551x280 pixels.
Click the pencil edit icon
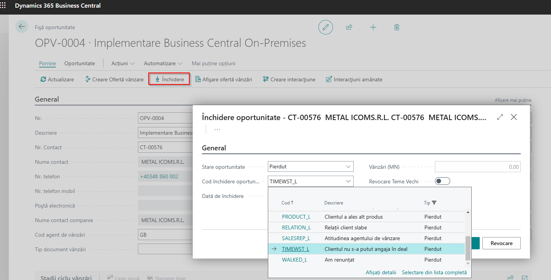326,27
